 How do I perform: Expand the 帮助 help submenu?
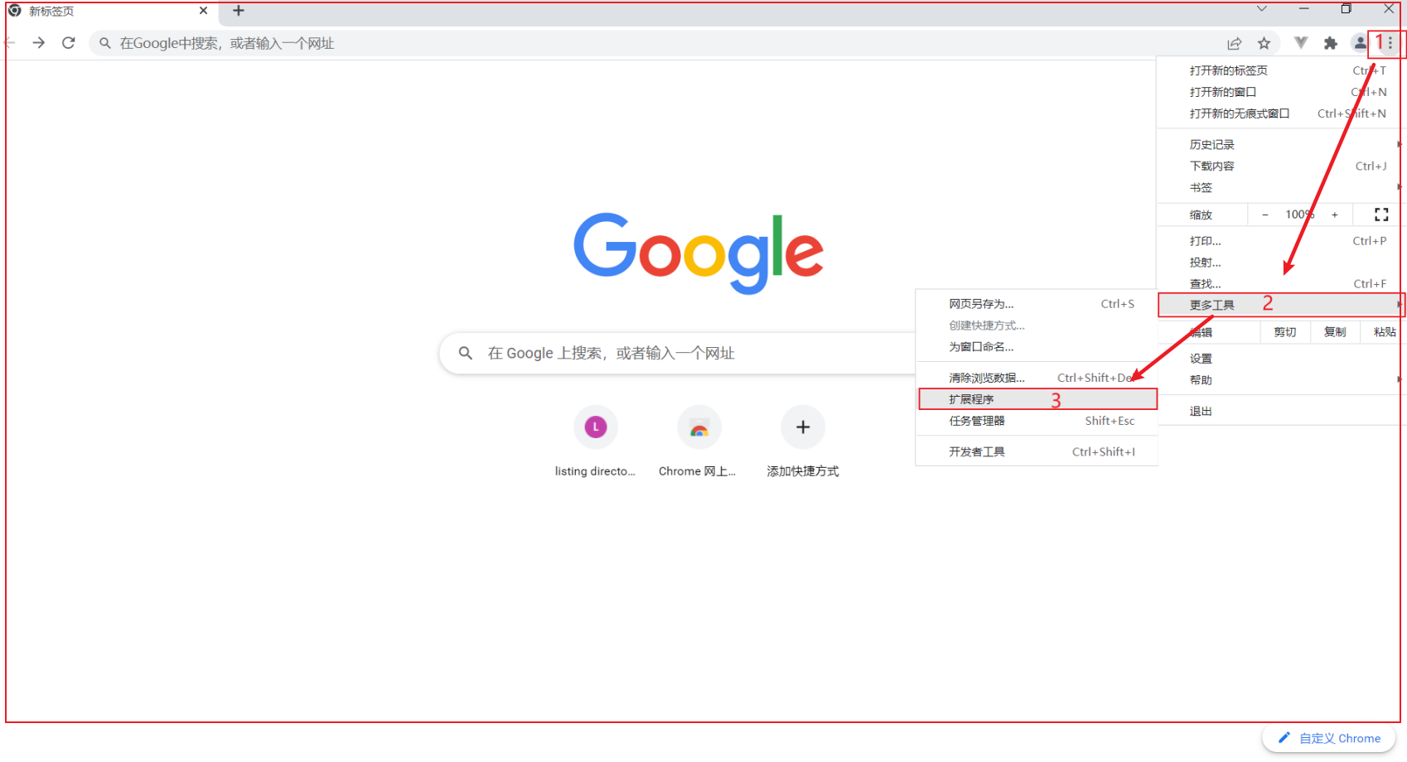1280,380
